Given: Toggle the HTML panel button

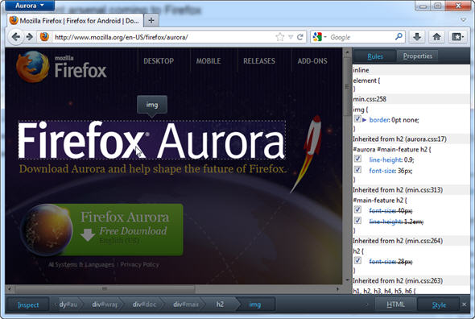Looking at the screenshot, I should coord(395,304).
